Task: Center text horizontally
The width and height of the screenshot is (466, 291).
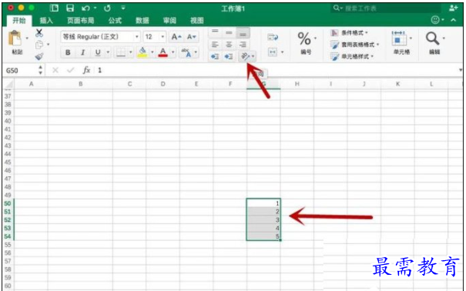Action: [229, 45]
